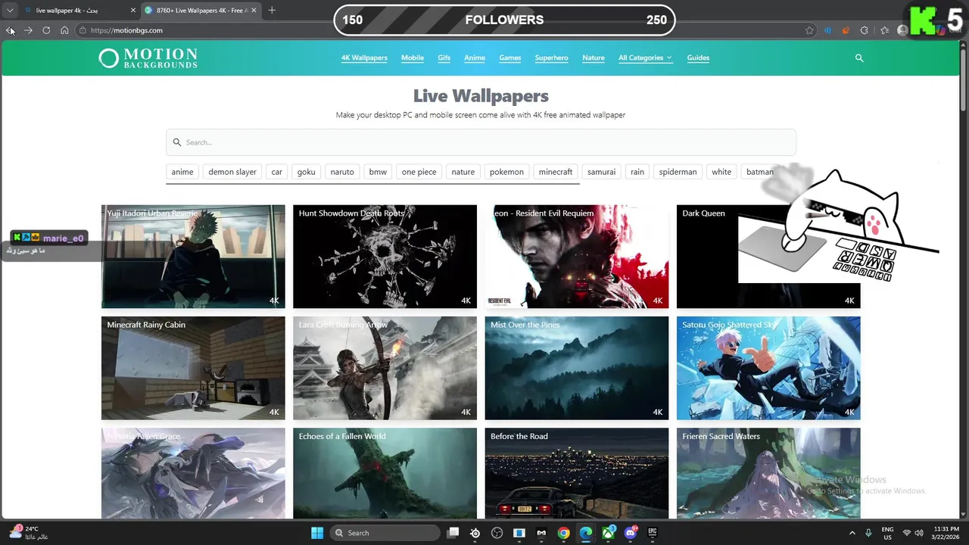Screen dimensions: 969x545
Task: Open the Mobile menu item
Action: [413, 58]
